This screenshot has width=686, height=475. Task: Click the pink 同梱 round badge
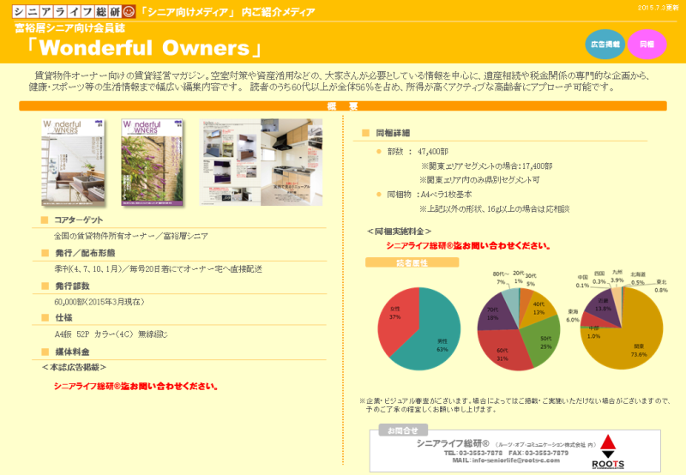tap(647, 45)
